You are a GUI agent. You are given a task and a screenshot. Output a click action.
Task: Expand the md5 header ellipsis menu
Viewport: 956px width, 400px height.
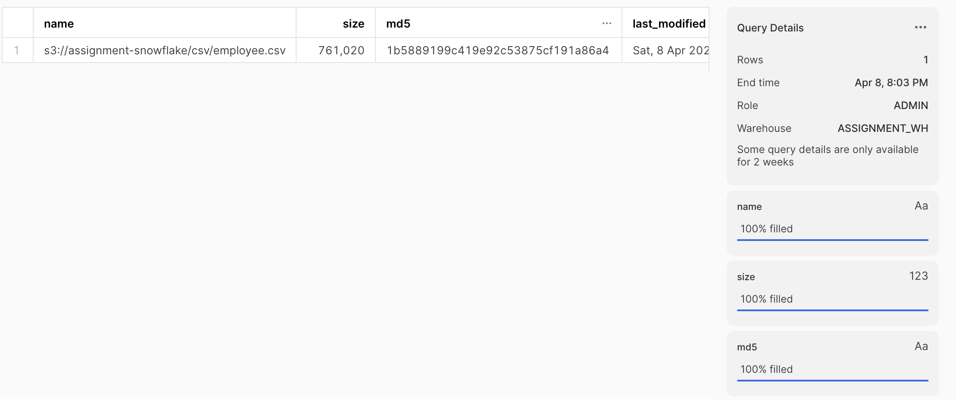tap(606, 24)
